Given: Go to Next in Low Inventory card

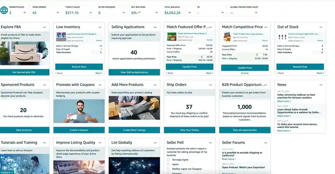Looking at the screenshot, I should (x=99, y=73).
